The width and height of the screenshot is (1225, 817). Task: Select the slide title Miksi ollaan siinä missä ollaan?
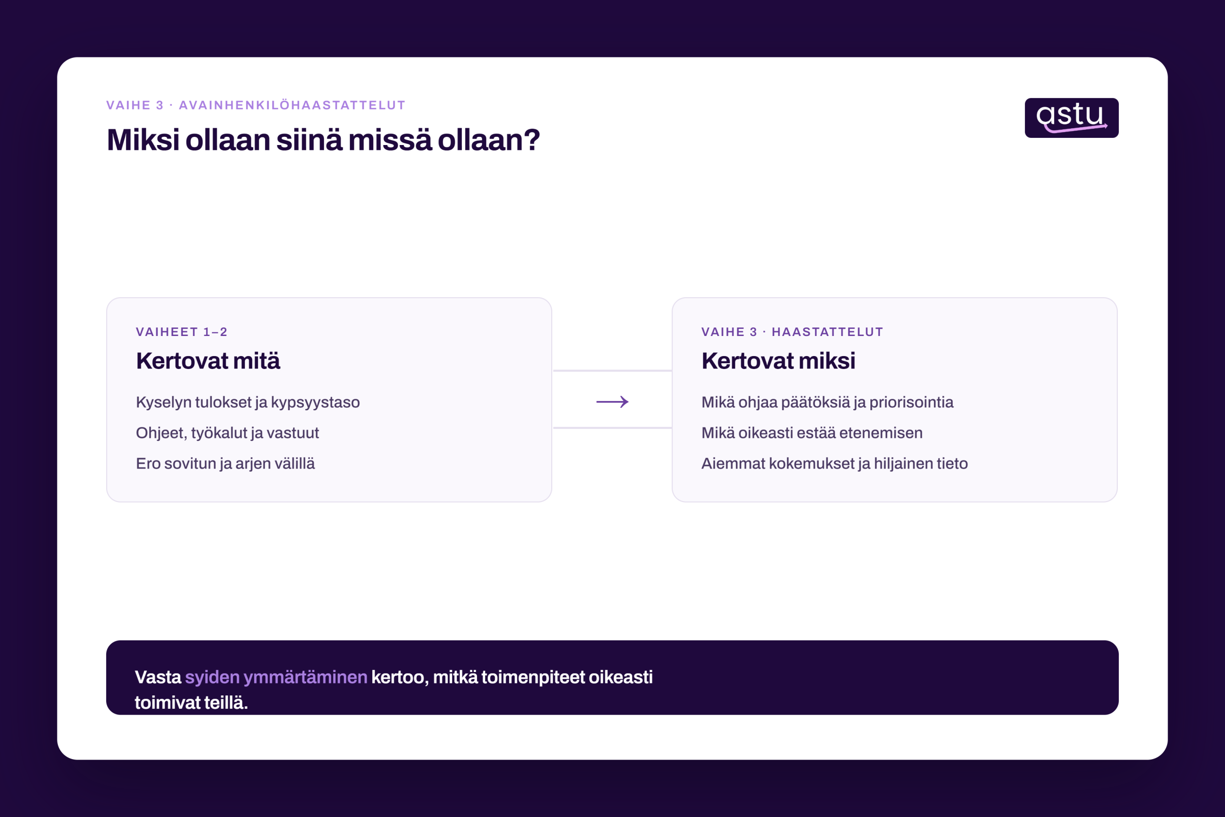click(323, 140)
